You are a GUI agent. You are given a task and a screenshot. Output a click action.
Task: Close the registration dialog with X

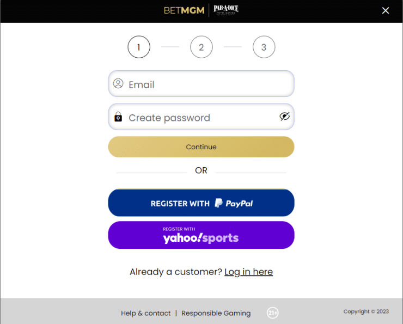click(385, 10)
